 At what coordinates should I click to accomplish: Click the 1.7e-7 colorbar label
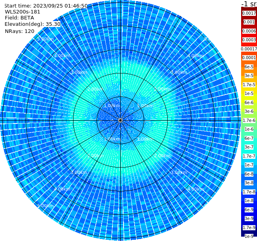tap(249, 156)
